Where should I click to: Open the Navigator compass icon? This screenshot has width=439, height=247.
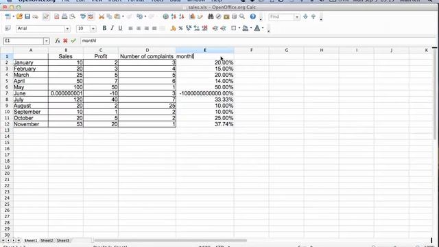218,16
